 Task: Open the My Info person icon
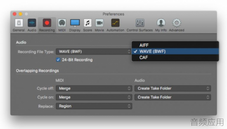161,23
